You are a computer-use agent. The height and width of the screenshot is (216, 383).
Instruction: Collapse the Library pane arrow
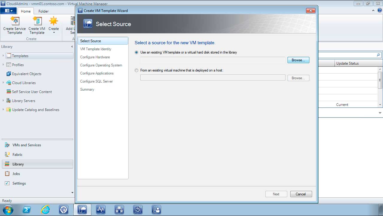[x=72, y=47]
